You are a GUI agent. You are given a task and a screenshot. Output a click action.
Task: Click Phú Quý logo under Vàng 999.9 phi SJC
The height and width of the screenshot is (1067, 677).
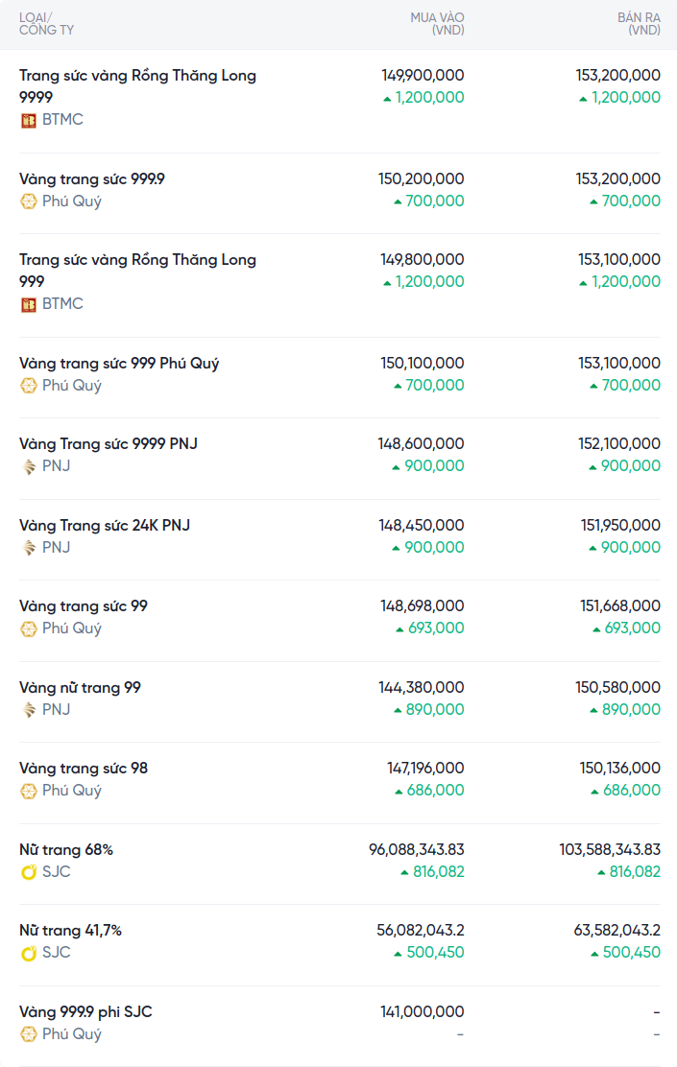tap(29, 1034)
